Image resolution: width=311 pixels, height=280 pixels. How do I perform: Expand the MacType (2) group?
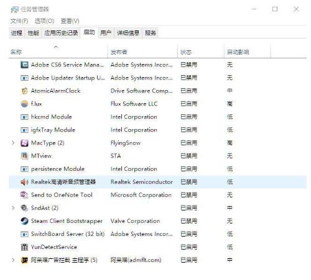tap(13, 143)
